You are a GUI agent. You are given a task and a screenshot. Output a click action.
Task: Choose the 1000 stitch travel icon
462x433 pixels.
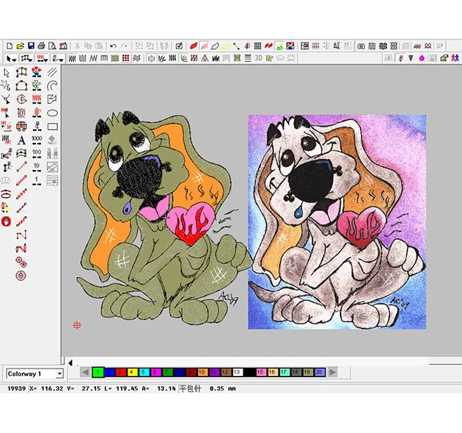click(37, 140)
